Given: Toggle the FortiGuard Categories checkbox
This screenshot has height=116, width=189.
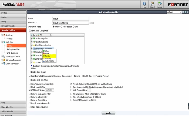Looking at the screenshot, I should [30, 31].
